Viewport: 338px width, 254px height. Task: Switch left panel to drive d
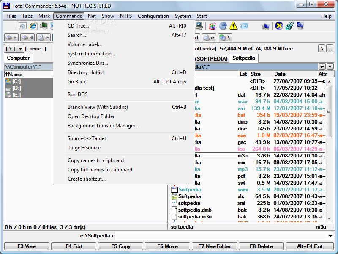point(27,38)
